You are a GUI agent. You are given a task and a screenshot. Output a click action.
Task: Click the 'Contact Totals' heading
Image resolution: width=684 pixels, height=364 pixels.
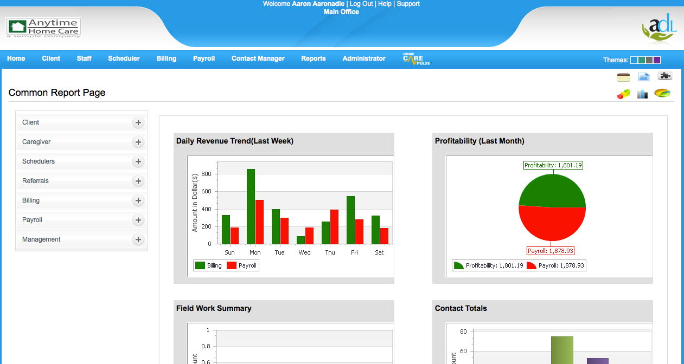pyautogui.click(x=461, y=308)
